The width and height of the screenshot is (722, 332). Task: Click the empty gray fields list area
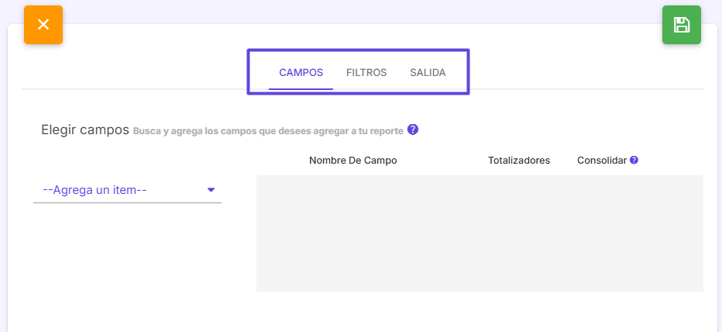pyautogui.click(x=480, y=233)
